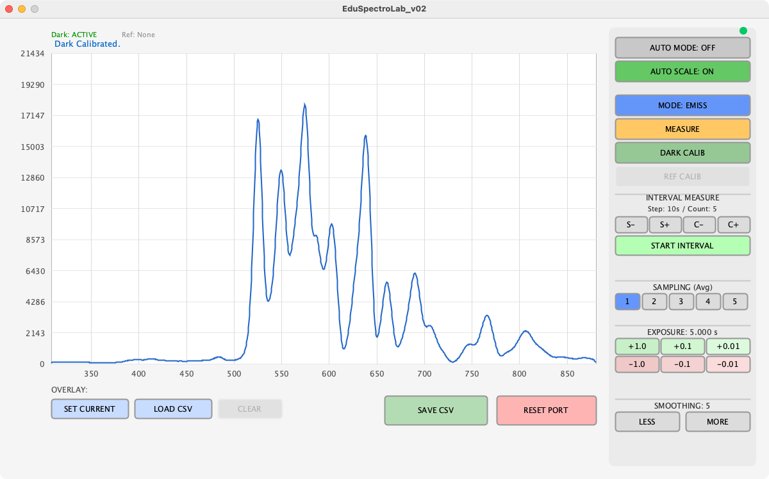Switch the MODE: EMISS button
This screenshot has height=479, width=769.
tap(682, 106)
